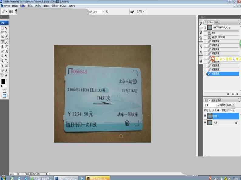This screenshot has height=180, width=241.
Task: Expand the layer opacity 100% dropdown arrow
Action: pyautogui.click(x=233, y=105)
